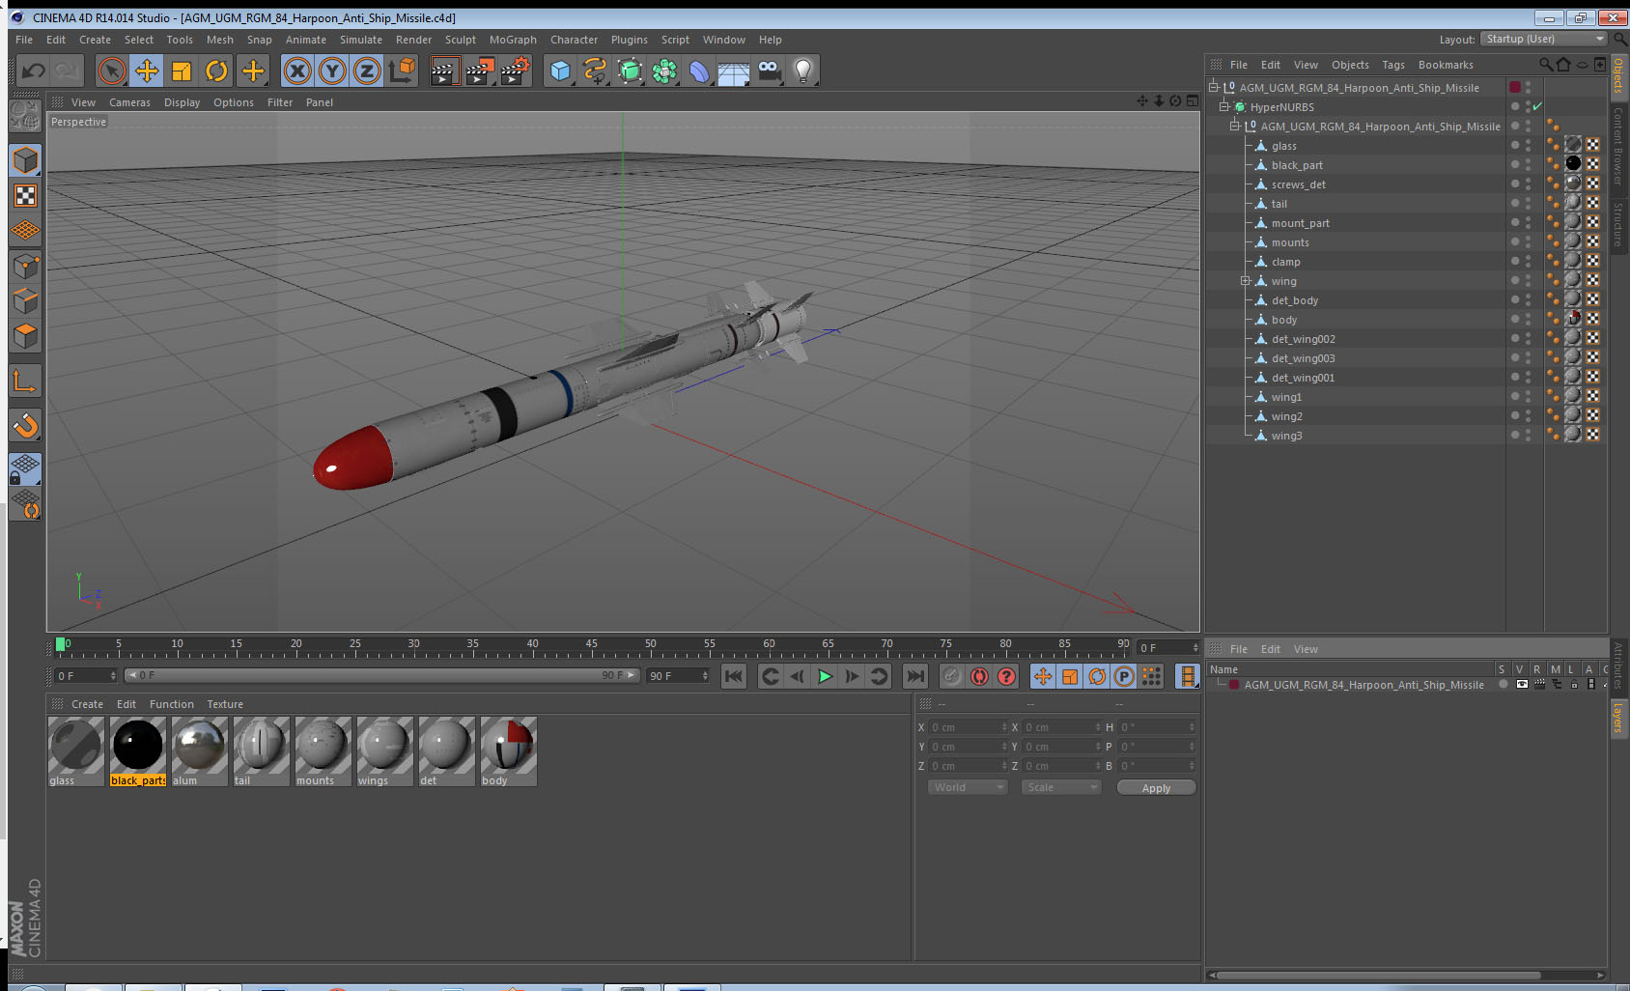Viewport: 1630px width, 991px height.
Task: Click the record active objects button
Action: pyautogui.click(x=951, y=676)
